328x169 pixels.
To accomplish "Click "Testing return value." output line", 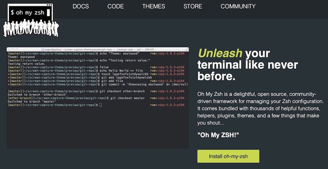I will pos(27,64).
